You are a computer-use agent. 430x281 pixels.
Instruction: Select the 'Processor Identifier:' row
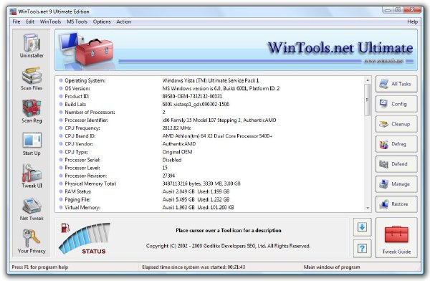211,120
